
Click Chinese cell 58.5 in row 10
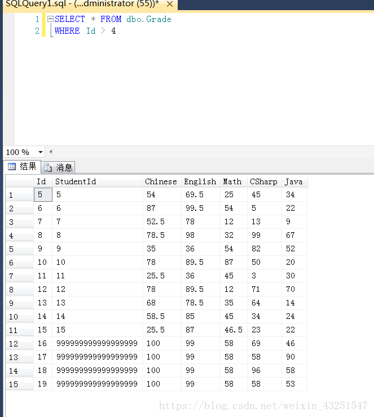(x=161, y=317)
